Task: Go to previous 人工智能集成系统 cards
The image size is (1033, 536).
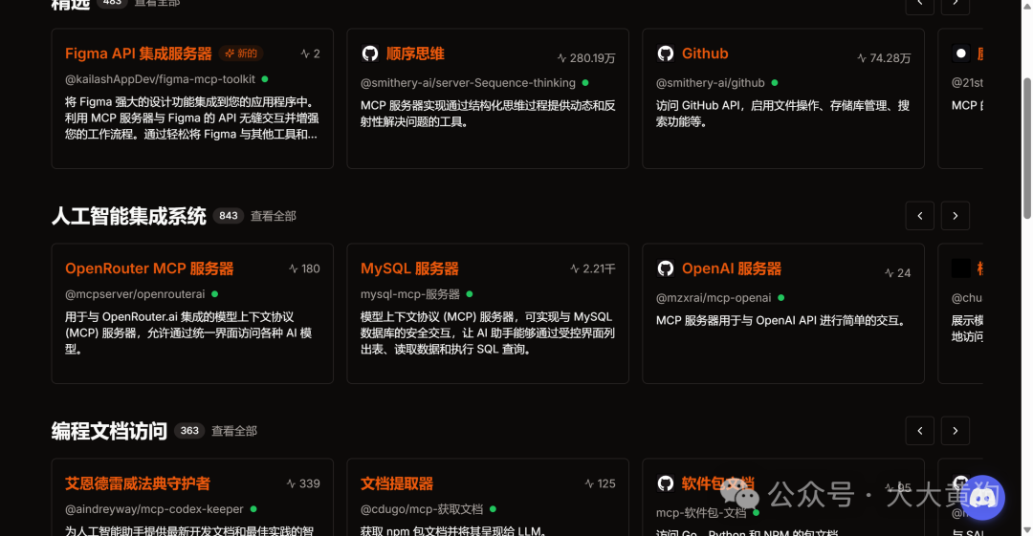Action: coord(920,216)
